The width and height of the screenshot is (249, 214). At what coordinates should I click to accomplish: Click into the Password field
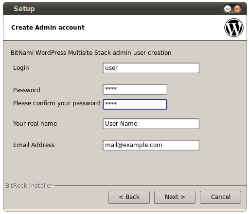point(135,89)
